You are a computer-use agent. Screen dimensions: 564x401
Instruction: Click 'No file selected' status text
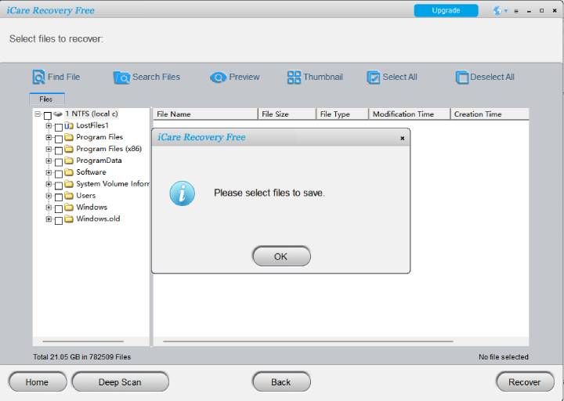[x=503, y=357]
